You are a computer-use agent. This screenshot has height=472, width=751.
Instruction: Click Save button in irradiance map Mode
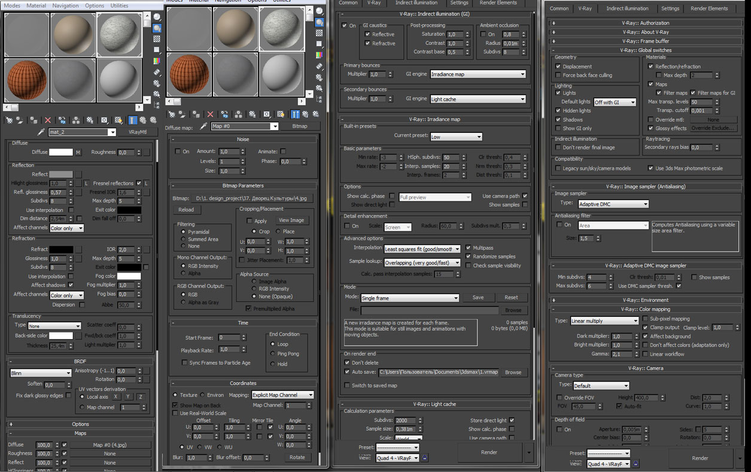478,298
